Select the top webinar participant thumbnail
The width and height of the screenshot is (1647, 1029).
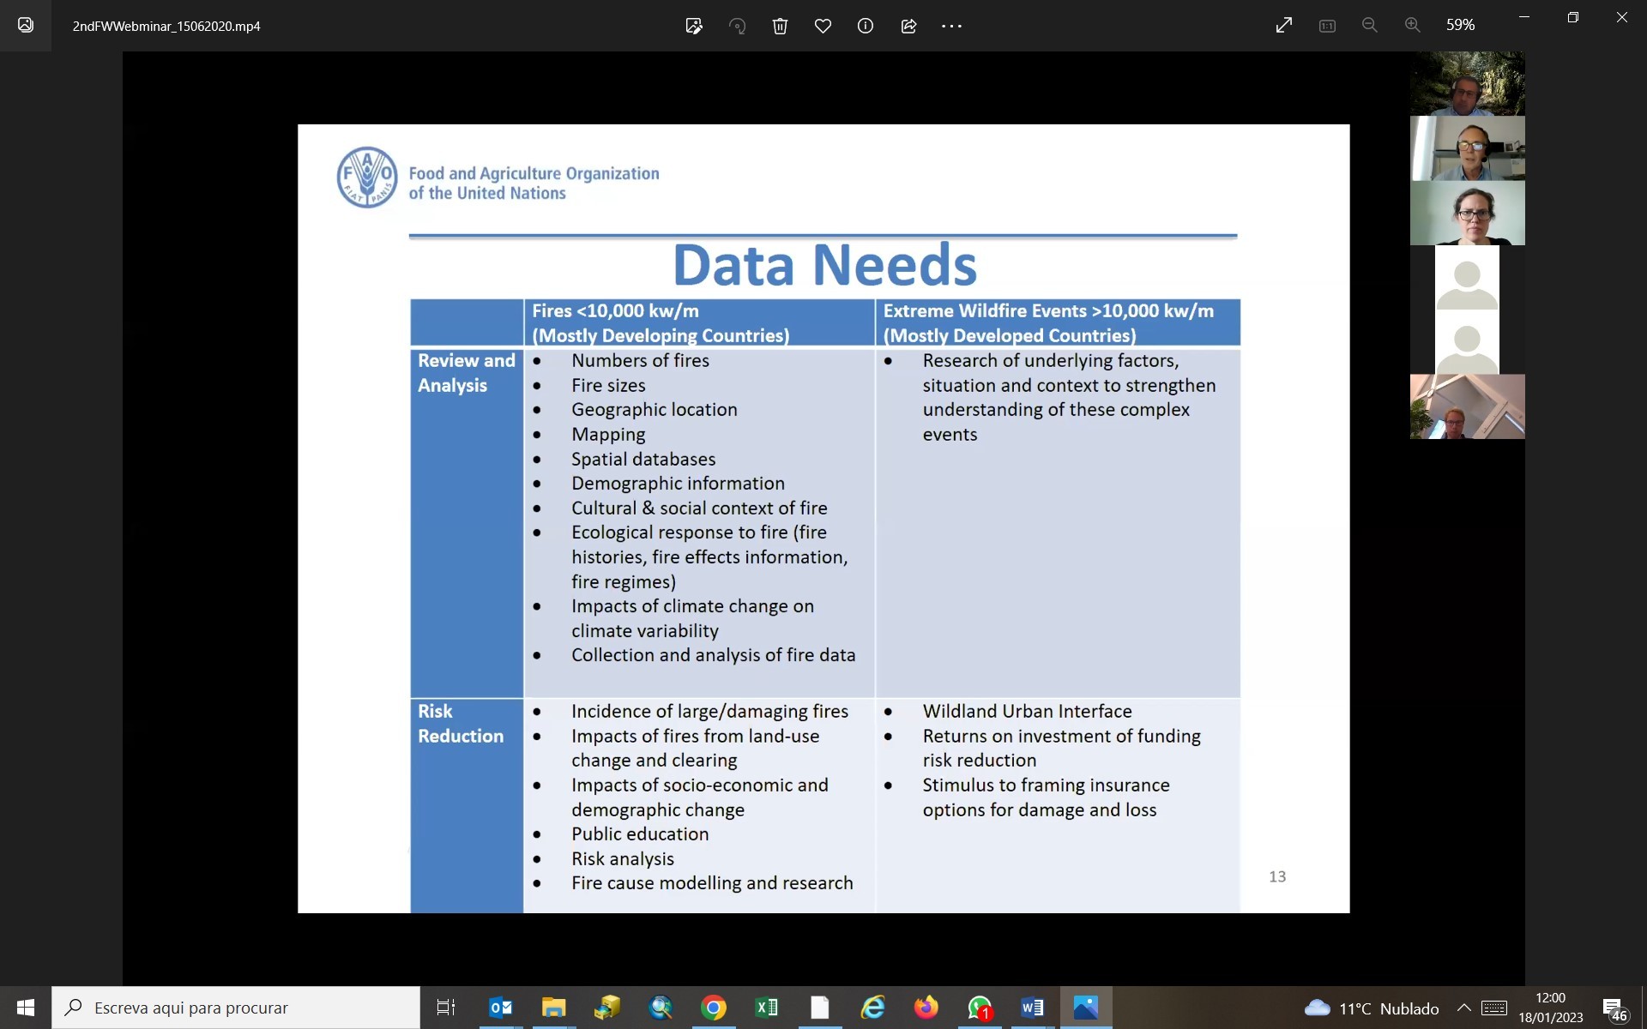[1468, 83]
